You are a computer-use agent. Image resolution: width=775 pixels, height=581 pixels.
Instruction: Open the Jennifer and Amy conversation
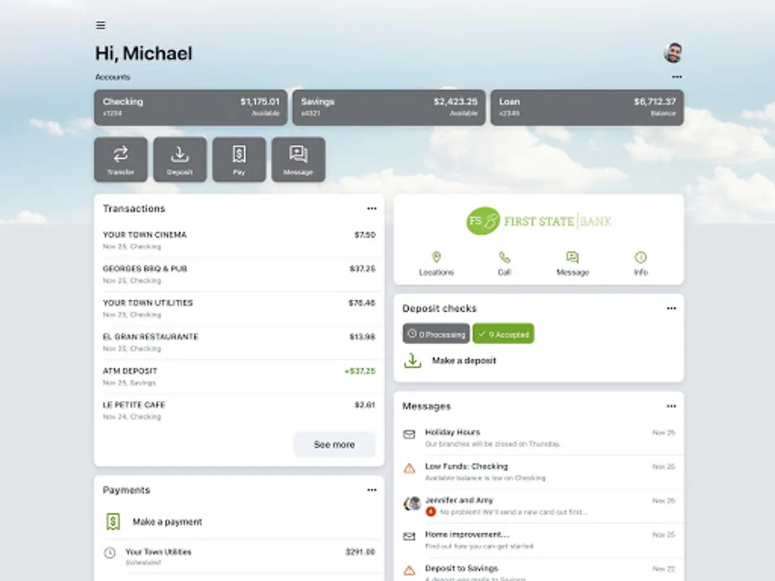click(x=539, y=506)
